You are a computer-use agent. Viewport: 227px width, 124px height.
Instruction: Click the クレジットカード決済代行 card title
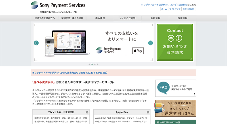pyautogui.click(x=61, y=112)
